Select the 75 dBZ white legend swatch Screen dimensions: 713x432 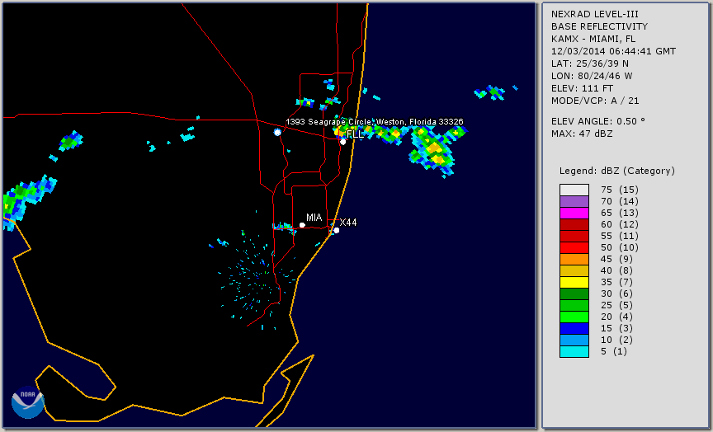tap(574, 190)
